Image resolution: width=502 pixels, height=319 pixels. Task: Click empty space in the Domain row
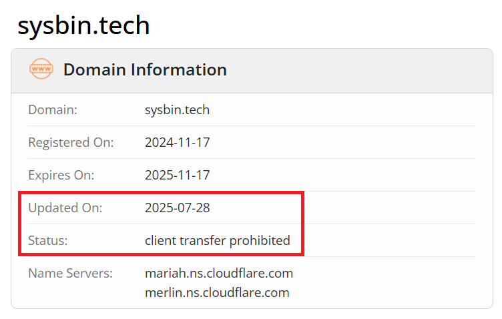coord(342,109)
